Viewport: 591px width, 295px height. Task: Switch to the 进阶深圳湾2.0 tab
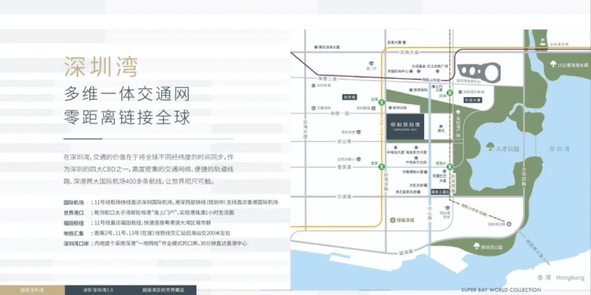[98, 290]
